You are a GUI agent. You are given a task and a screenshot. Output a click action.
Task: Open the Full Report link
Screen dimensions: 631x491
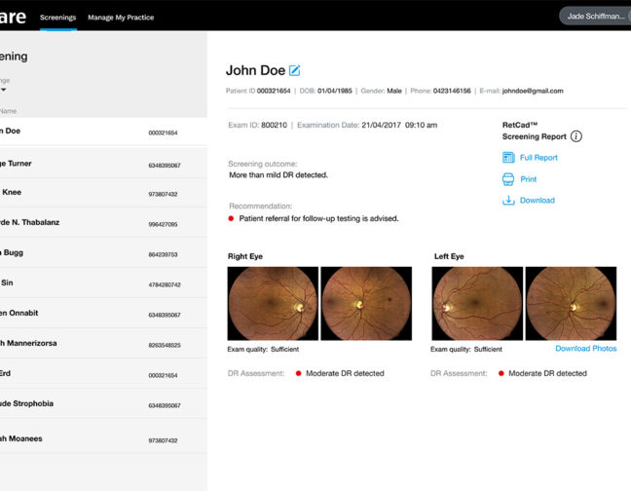tap(538, 158)
